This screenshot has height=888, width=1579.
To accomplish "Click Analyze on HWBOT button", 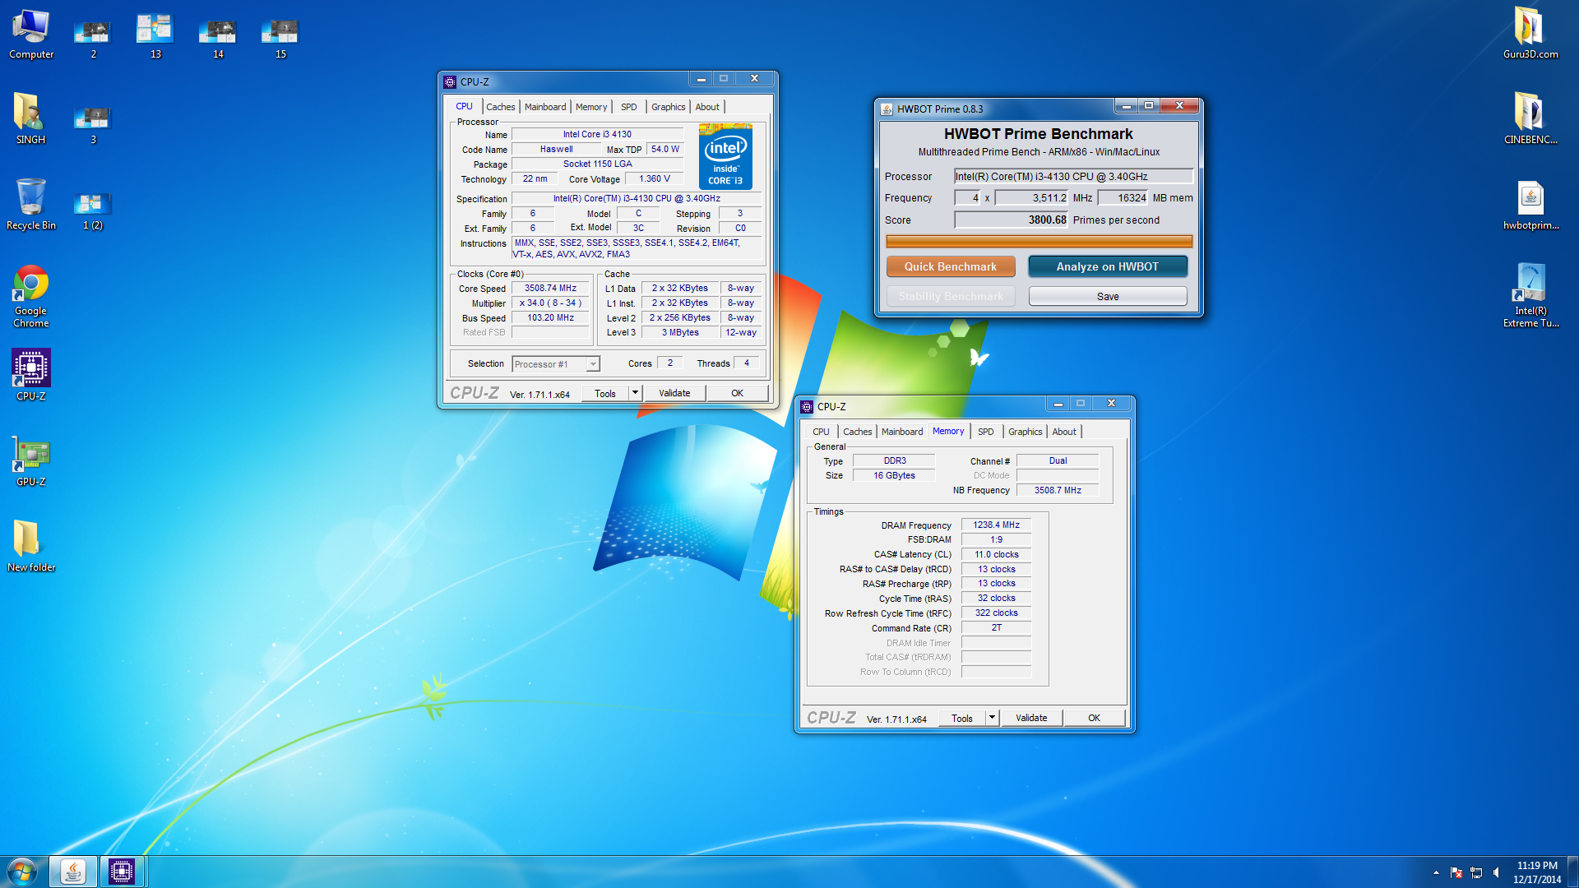I will (1108, 266).
